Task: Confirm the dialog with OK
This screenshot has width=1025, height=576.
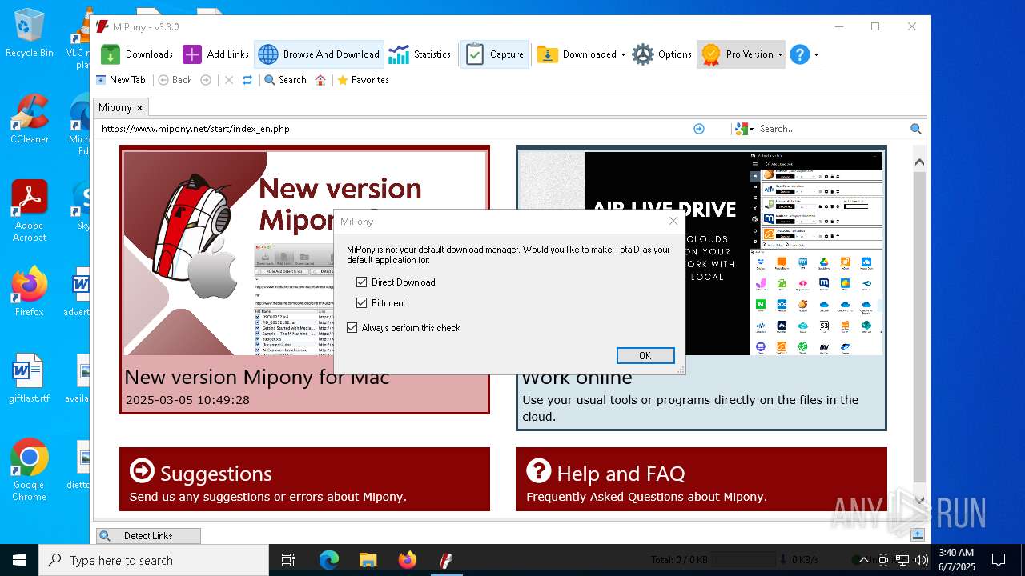Action: [645, 355]
